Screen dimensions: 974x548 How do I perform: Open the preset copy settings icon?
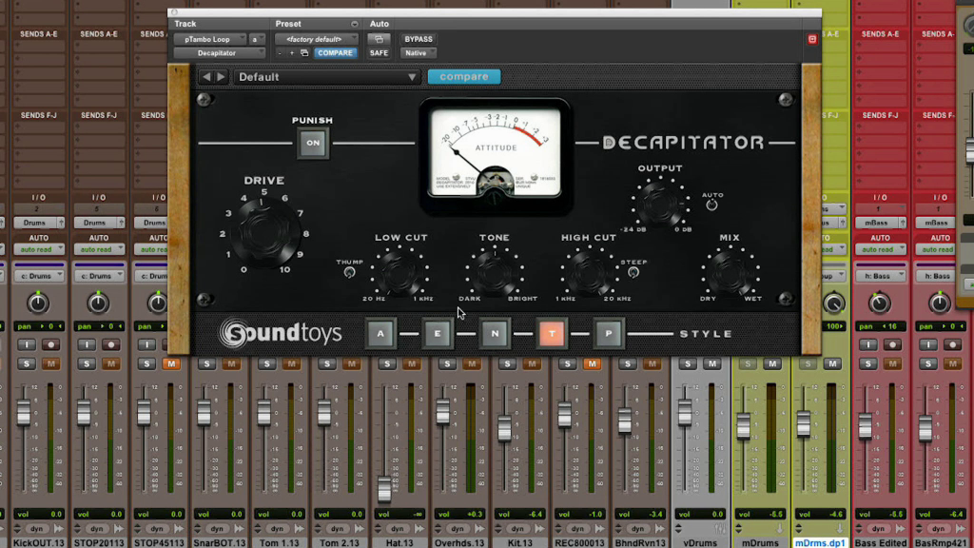point(304,53)
